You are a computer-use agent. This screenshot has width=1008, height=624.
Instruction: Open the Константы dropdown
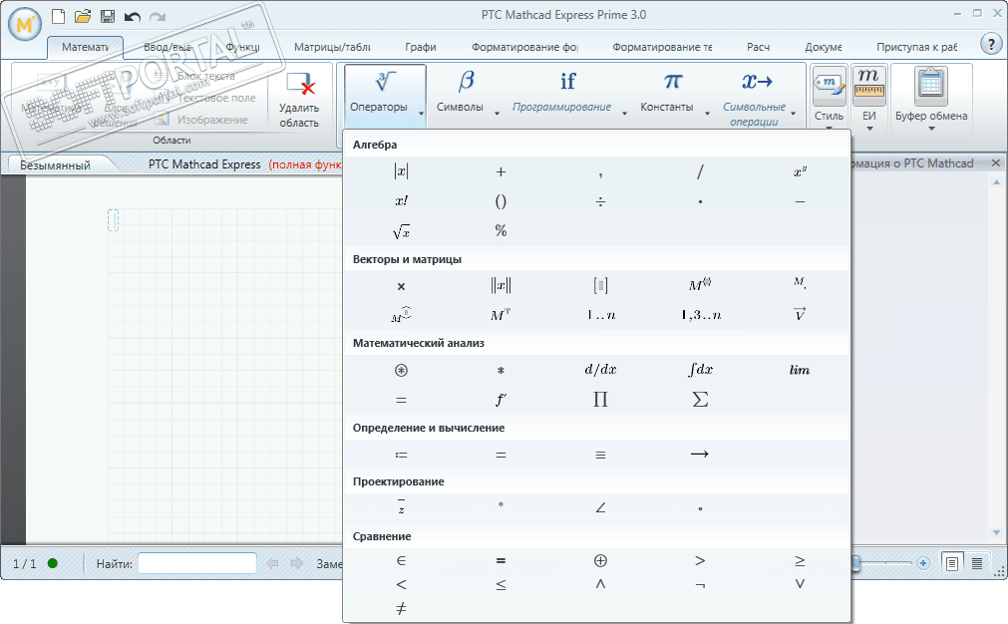pyautogui.click(x=673, y=95)
